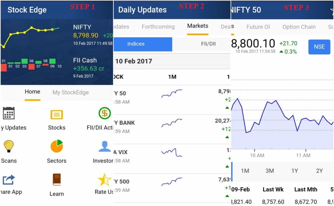Tap the 11 AM chart axis label
This screenshot has width=334, height=206.
click(x=303, y=156)
